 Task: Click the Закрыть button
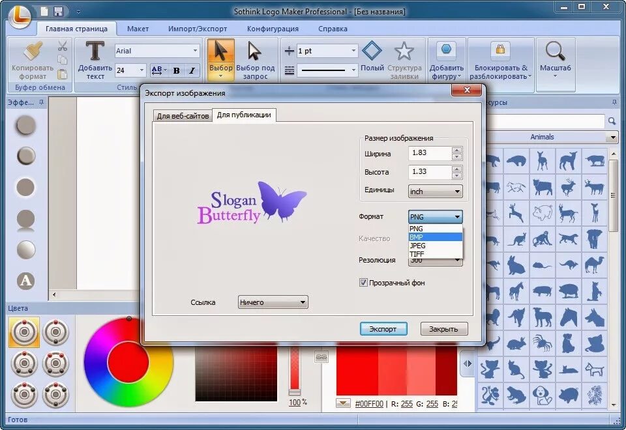coord(443,329)
